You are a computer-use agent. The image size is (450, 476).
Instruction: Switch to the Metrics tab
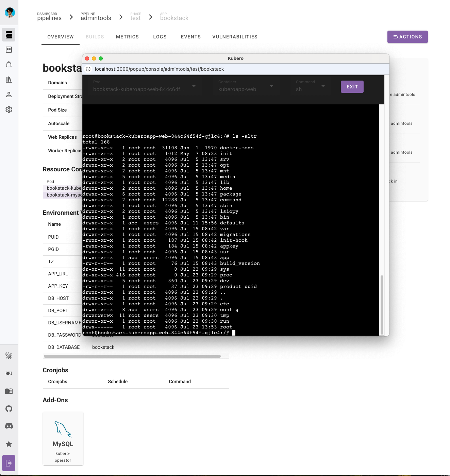(x=127, y=37)
